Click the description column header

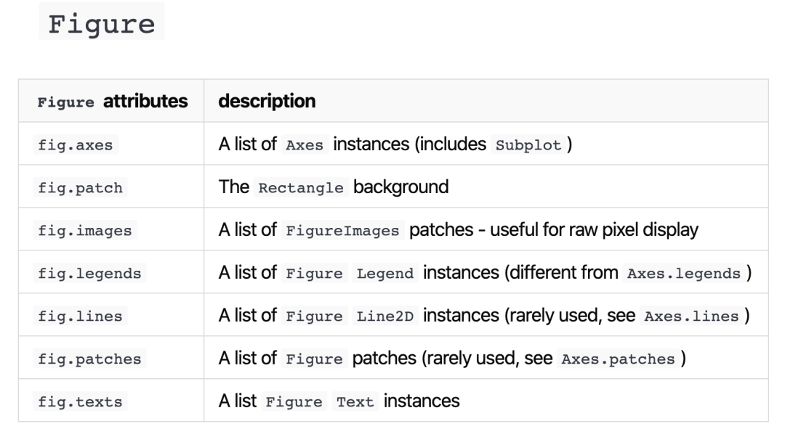[x=267, y=101]
